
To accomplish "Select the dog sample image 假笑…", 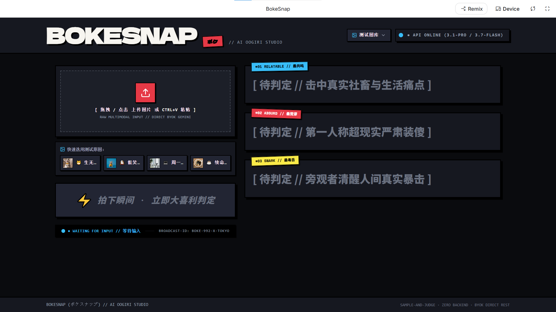I will [124, 163].
